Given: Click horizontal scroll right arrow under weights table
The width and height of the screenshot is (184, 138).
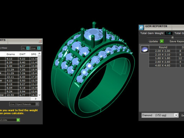Looking at the screenshot, I should pos(36,99).
